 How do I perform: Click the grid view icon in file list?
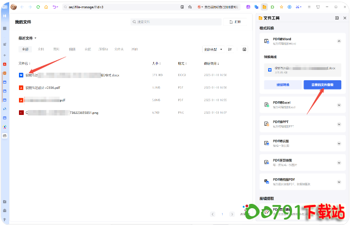tap(244, 49)
